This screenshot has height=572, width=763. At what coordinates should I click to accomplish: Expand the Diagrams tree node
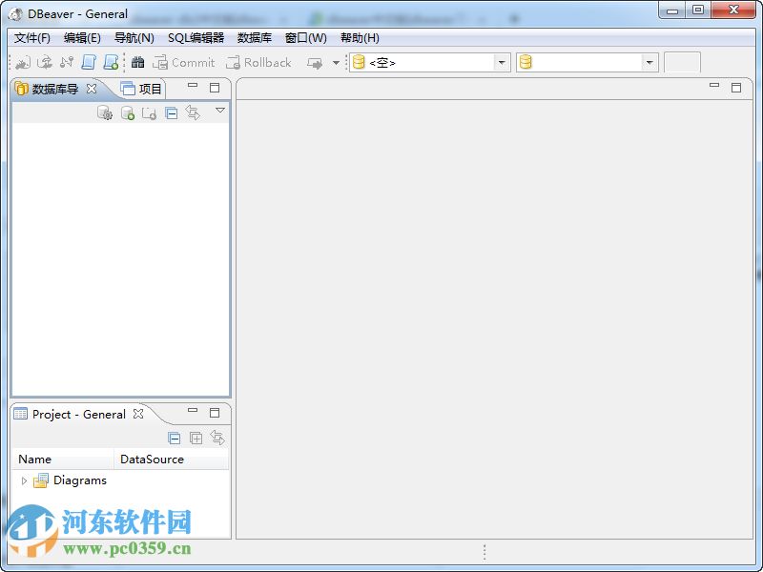click(22, 480)
